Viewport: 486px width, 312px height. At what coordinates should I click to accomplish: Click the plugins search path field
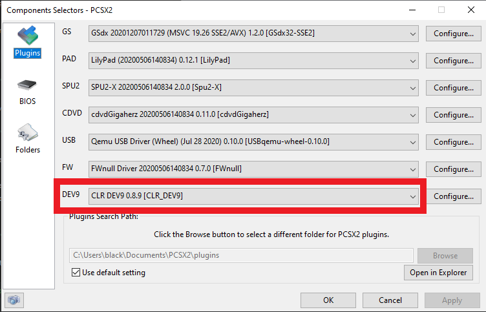coord(241,255)
